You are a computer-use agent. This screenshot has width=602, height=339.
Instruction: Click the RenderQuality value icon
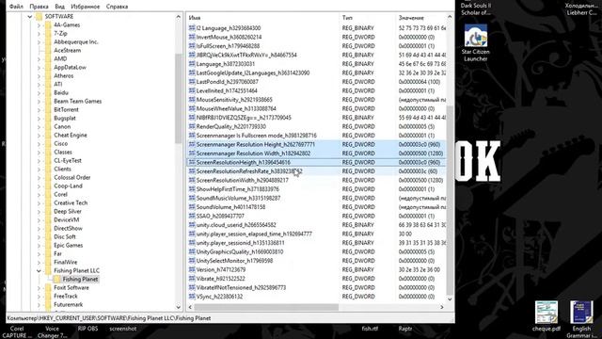pyautogui.click(x=192, y=126)
